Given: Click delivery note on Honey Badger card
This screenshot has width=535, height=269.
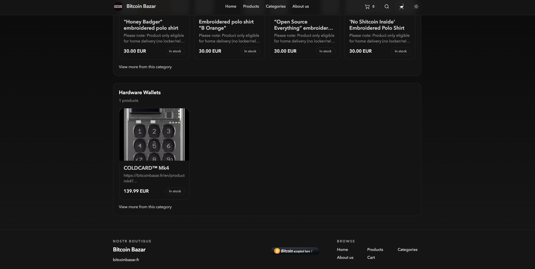Looking at the screenshot, I should click(x=154, y=38).
